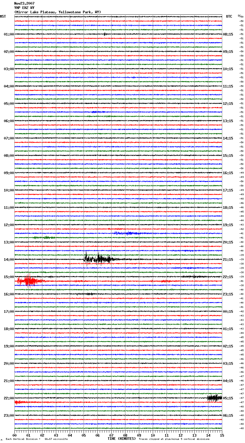
Task: Click the 15 minute tick label
Action: point(222,435)
